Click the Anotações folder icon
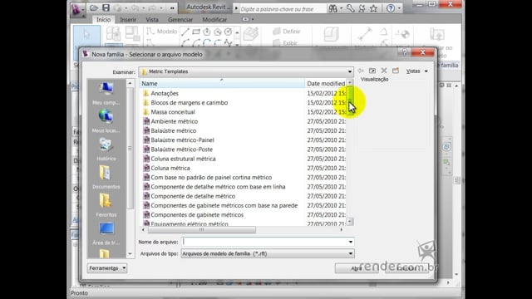This screenshot has width=532, height=299. [146, 93]
